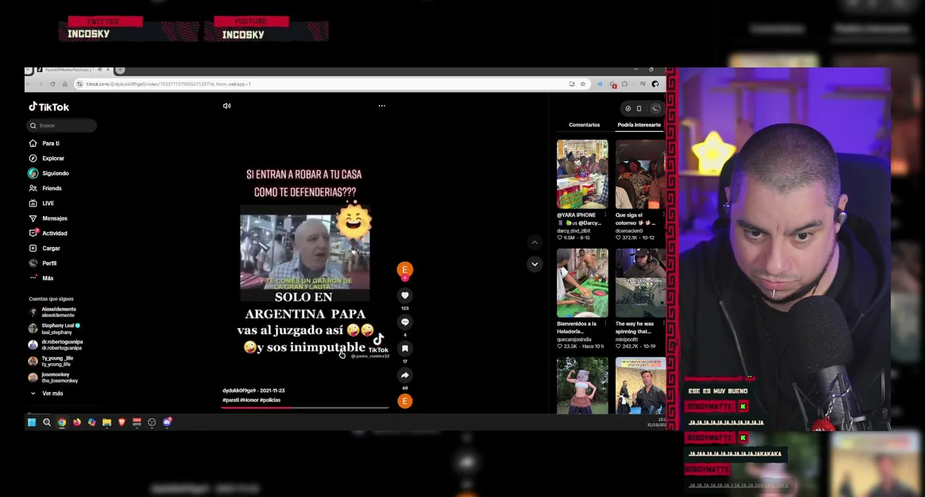The height and width of the screenshot is (497, 925).
Task: Open the #policias hashtag
Action: click(x=270, y=400)
